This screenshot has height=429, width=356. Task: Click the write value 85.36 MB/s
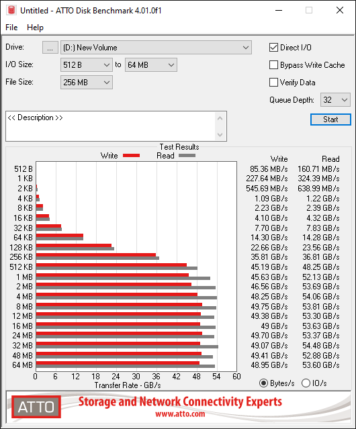click(x=269, y=169)
